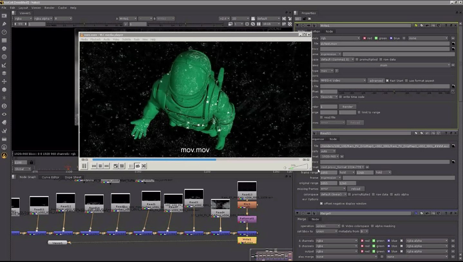Viewport: 463px width, 262px height.
Task: Pause playback in VLC media player
Action: [x=84, y=166]
